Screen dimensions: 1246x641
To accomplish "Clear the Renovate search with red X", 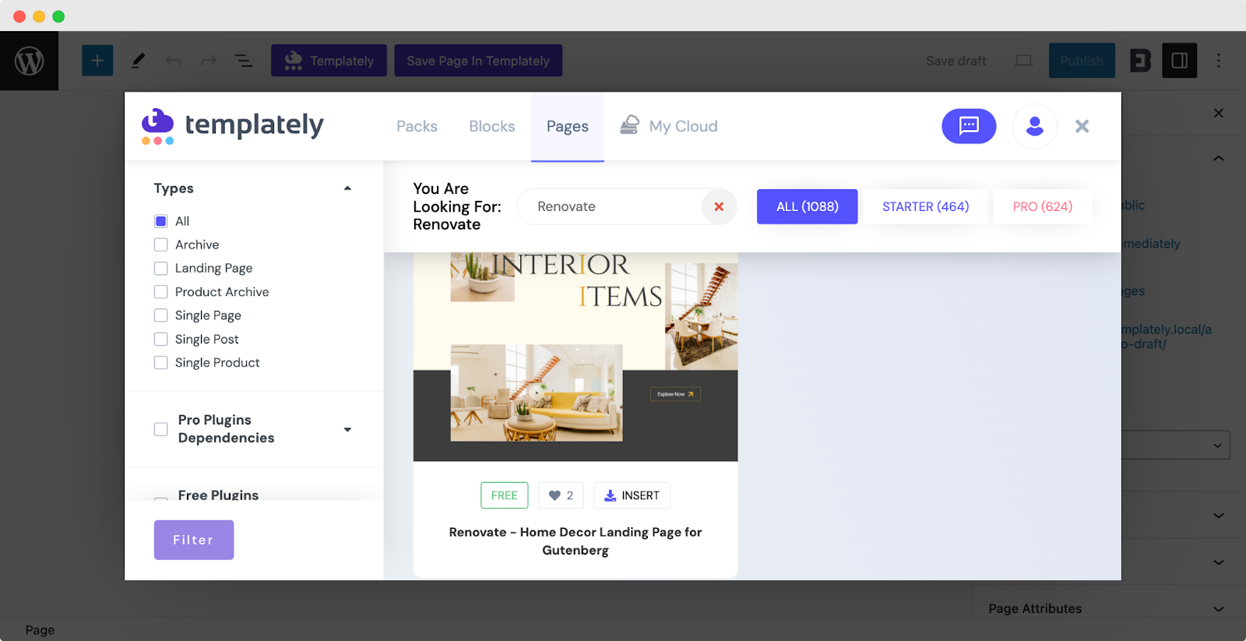I will point(719,206).
